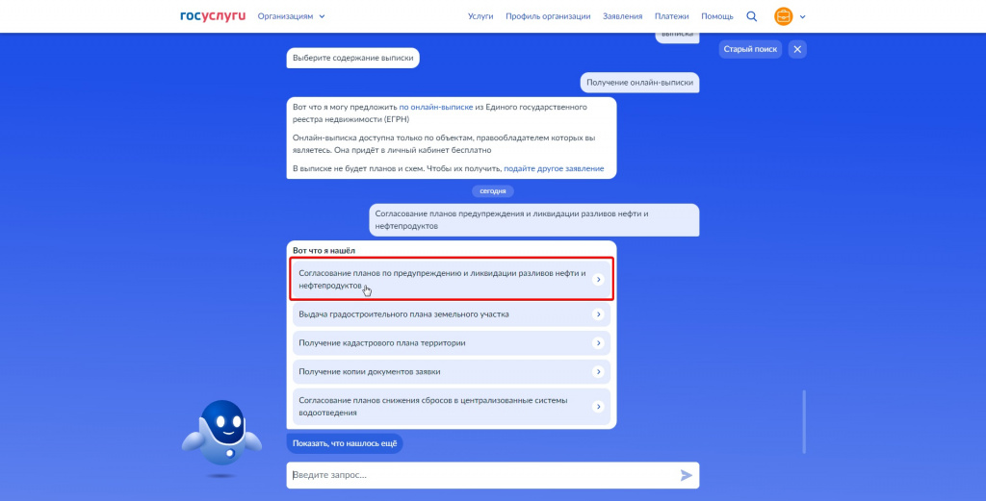Image resolution: width=986 pixels, height=501 pixels.
Task: Open the Профиль организации menu item
Action: tap(548, 16)
